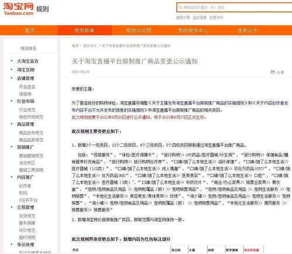
Task: Focus the rules keyword search field
Action: tap(235, 8)
